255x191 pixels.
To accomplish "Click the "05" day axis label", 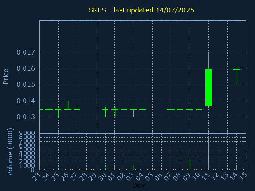I will click(x=149, y=177).
